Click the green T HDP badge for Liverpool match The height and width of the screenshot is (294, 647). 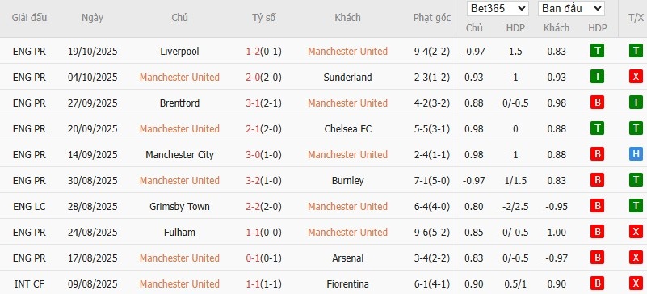click(x=597, y=51)
